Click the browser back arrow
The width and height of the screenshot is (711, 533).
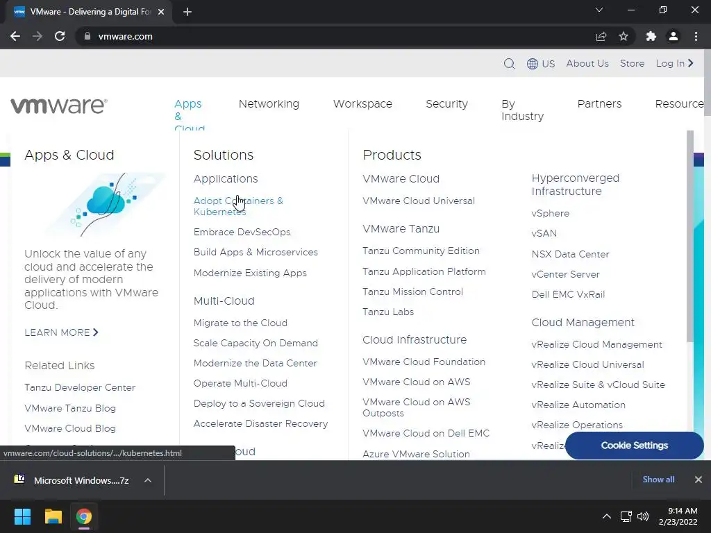pyautogui.click(x=15, y=36)
